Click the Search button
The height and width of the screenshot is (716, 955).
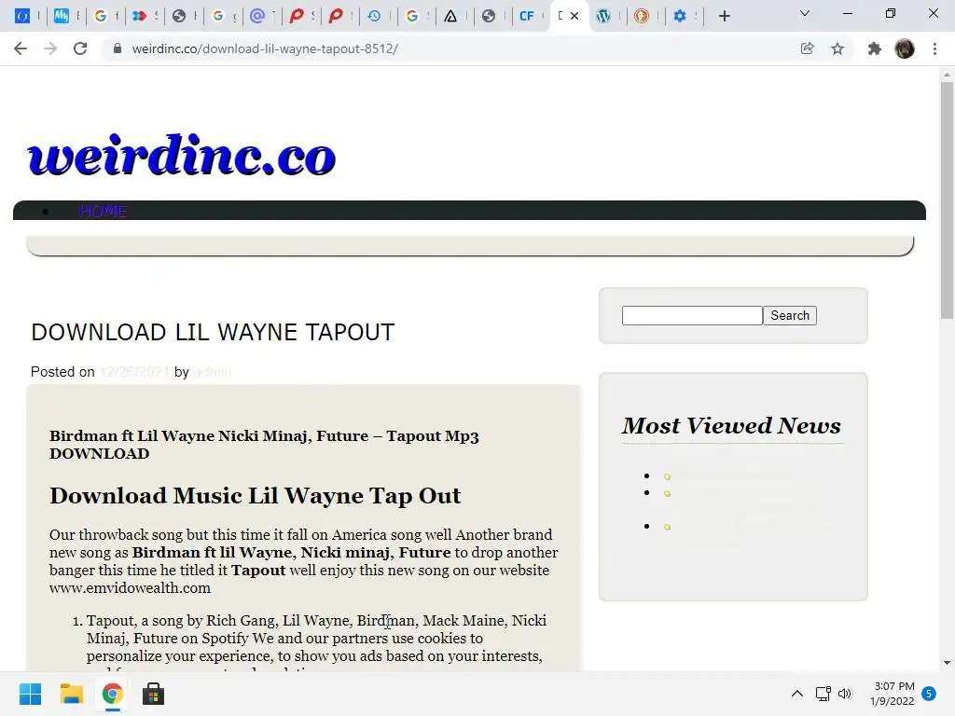790,315
